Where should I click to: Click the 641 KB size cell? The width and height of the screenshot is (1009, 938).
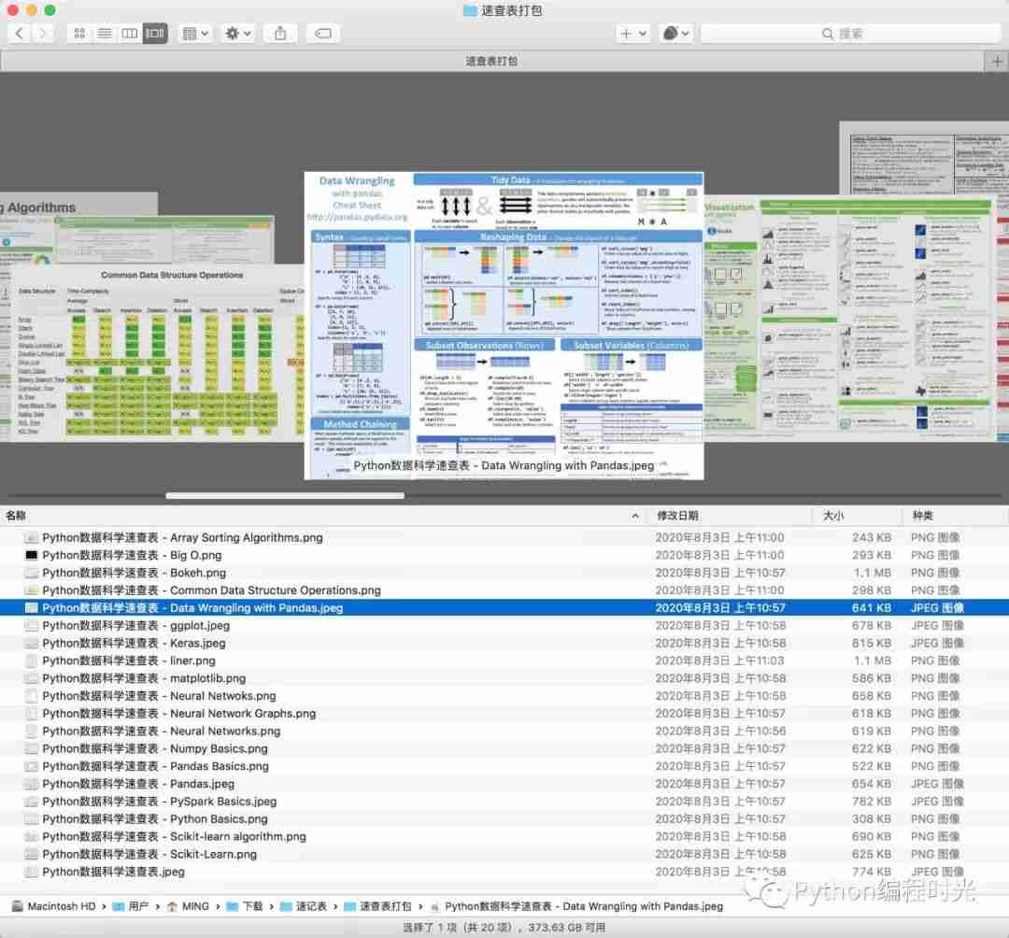pos(872,607)
